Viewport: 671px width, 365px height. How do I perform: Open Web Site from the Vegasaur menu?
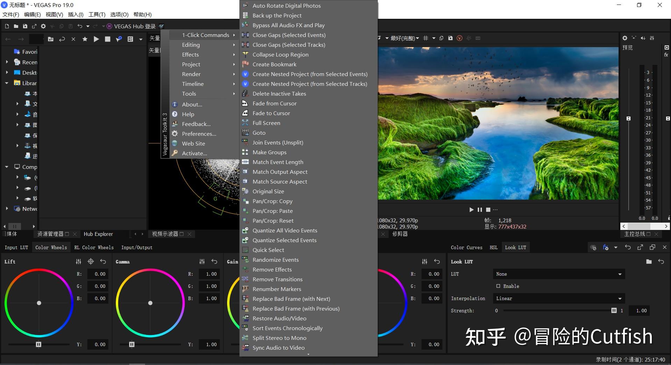click(x=193, y=143)
